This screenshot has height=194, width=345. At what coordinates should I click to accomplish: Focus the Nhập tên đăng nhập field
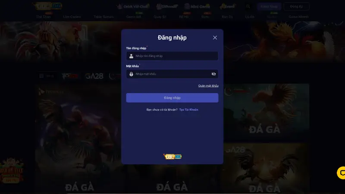pos(172,56)
